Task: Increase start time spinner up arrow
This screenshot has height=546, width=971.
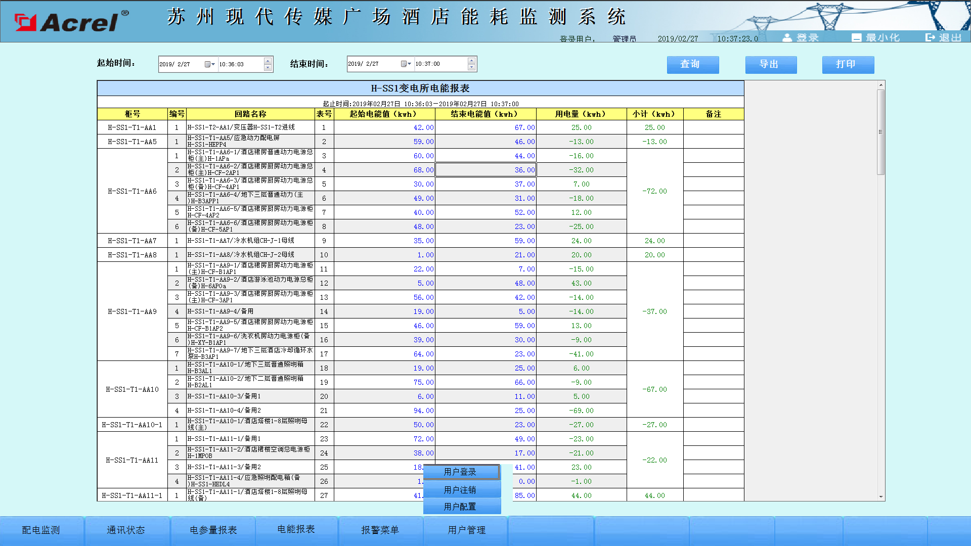Action: [x=268, y=61]
